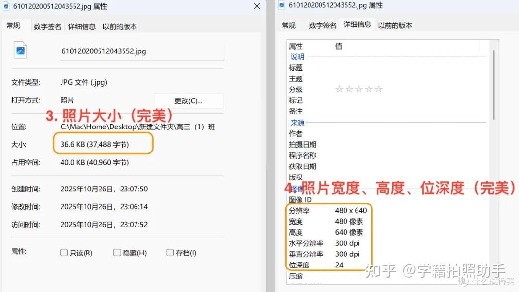519x292 pixels.
Task: Click the title bar file icon of left properties window
Action: (x=6, y=6)
